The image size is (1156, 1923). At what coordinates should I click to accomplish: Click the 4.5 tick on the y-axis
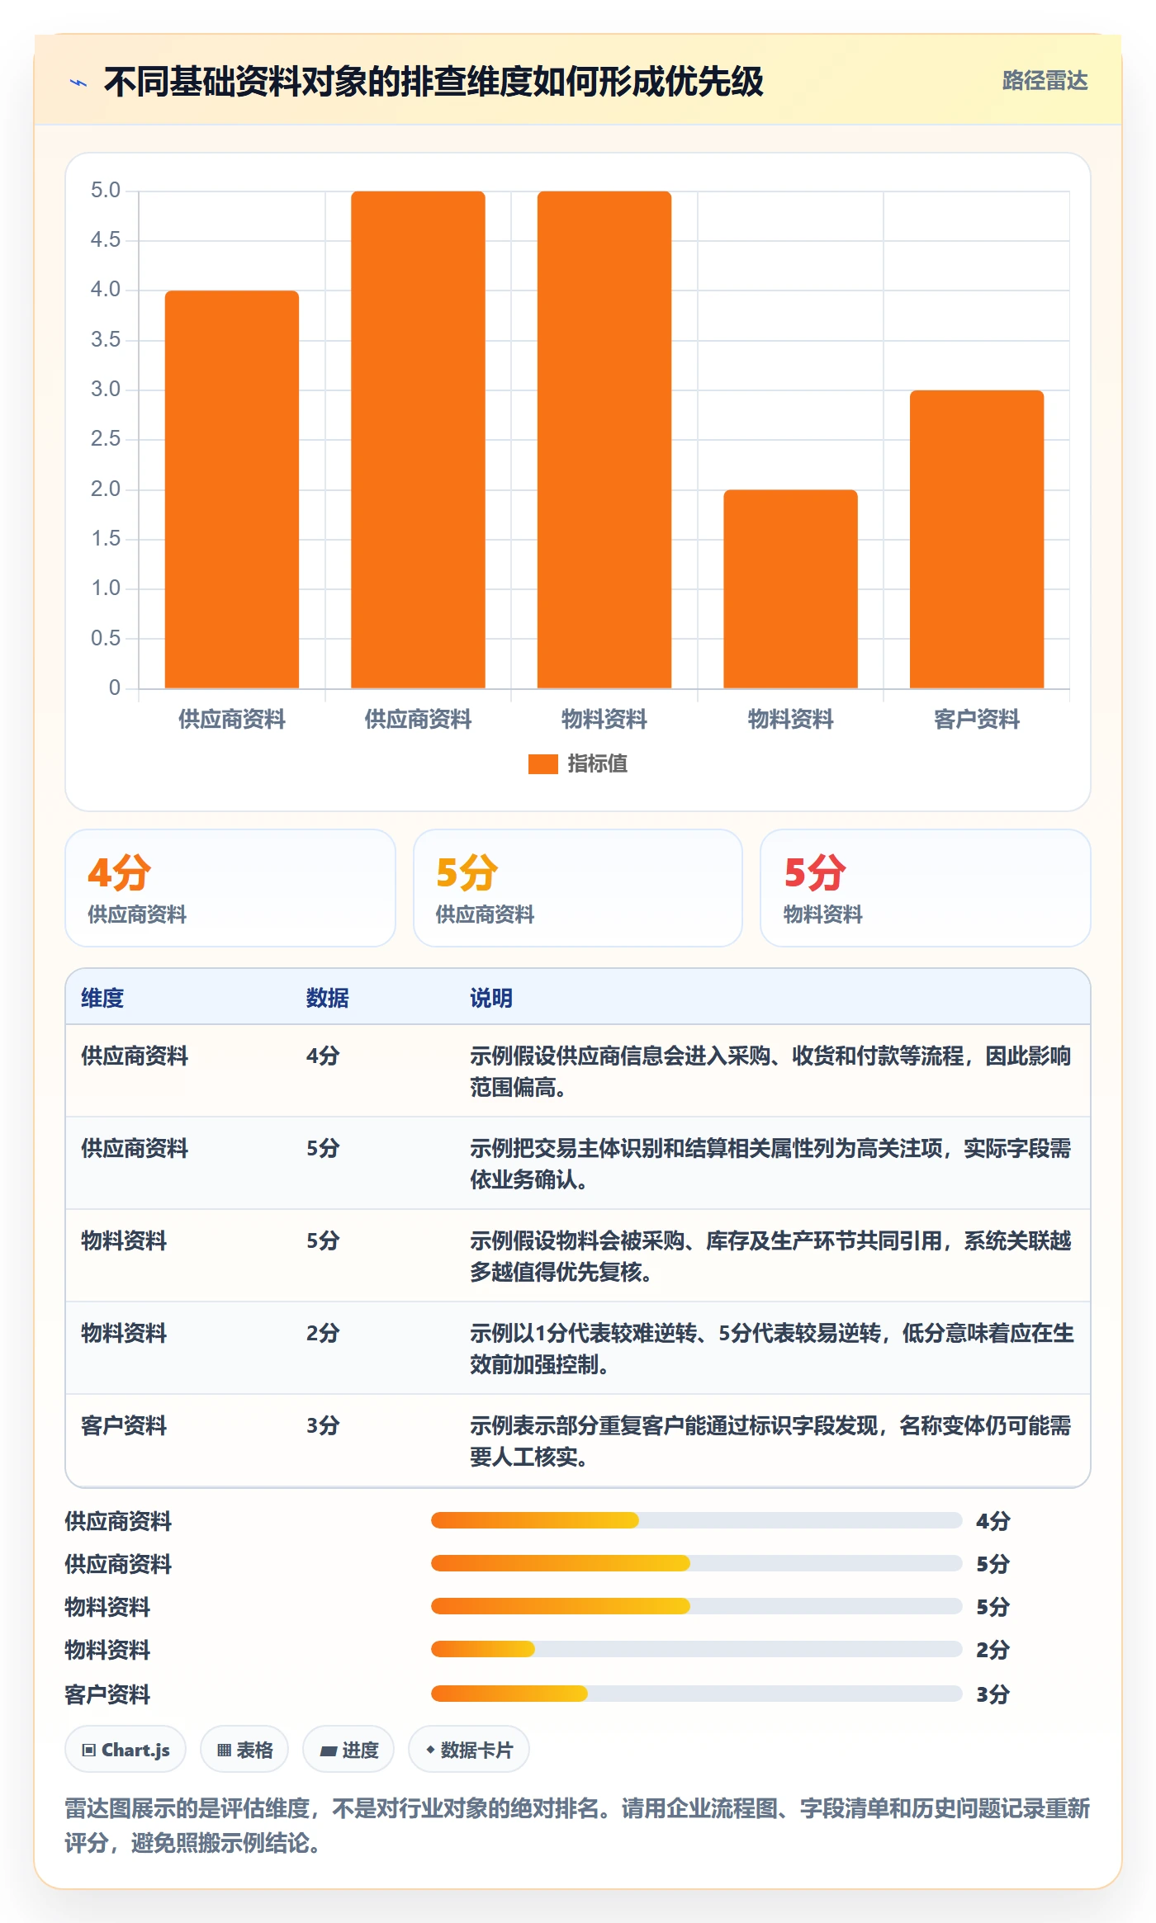pos(106,240)
